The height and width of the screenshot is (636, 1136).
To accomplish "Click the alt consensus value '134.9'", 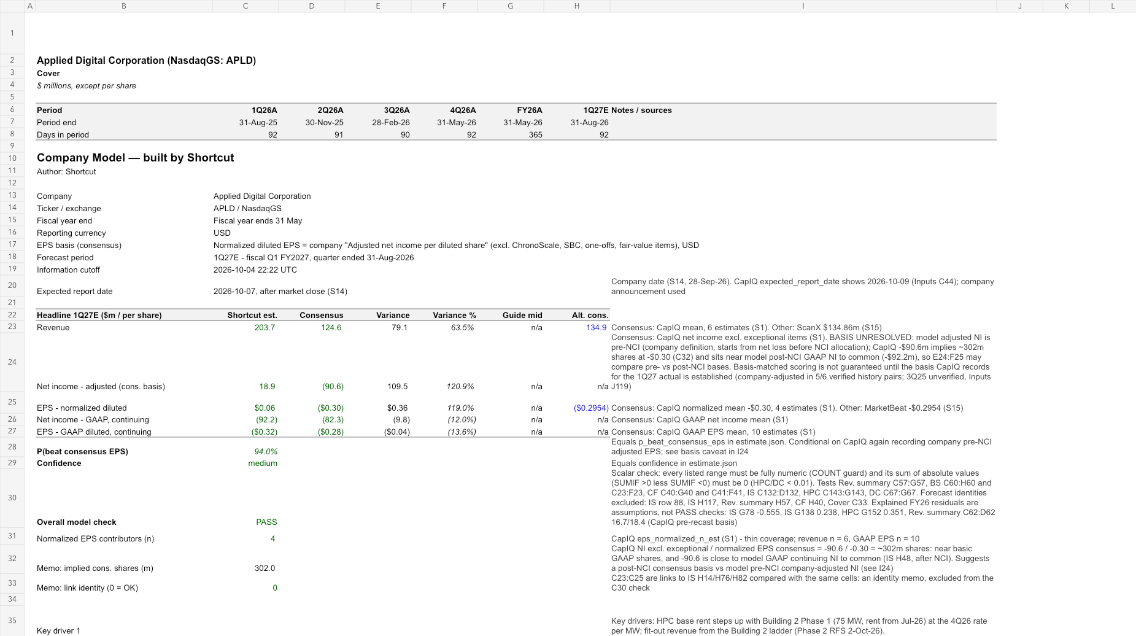I will (x=597, y=327).
